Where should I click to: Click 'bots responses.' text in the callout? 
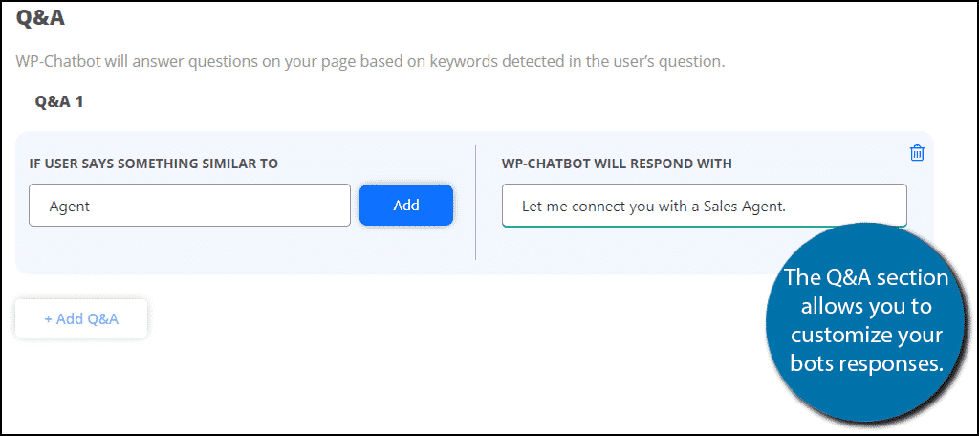coord(866,363)
